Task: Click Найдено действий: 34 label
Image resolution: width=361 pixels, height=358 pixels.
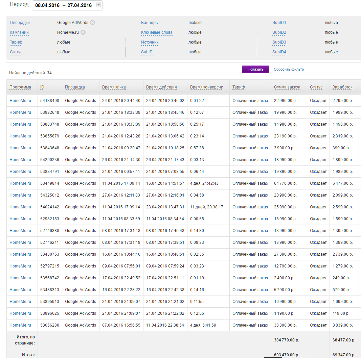Action: [30, 73]
